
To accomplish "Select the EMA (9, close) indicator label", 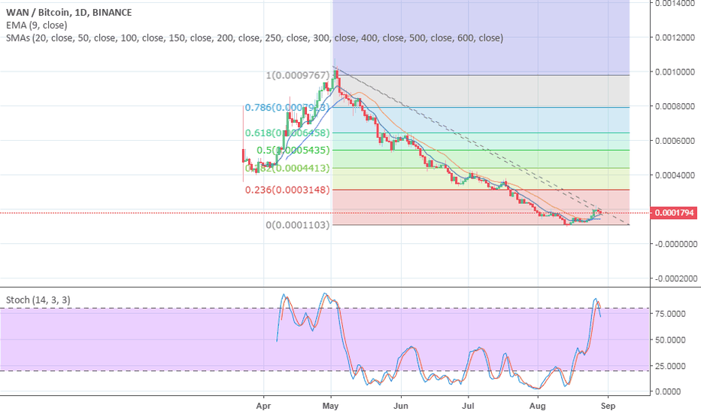I will click(37, 25).
